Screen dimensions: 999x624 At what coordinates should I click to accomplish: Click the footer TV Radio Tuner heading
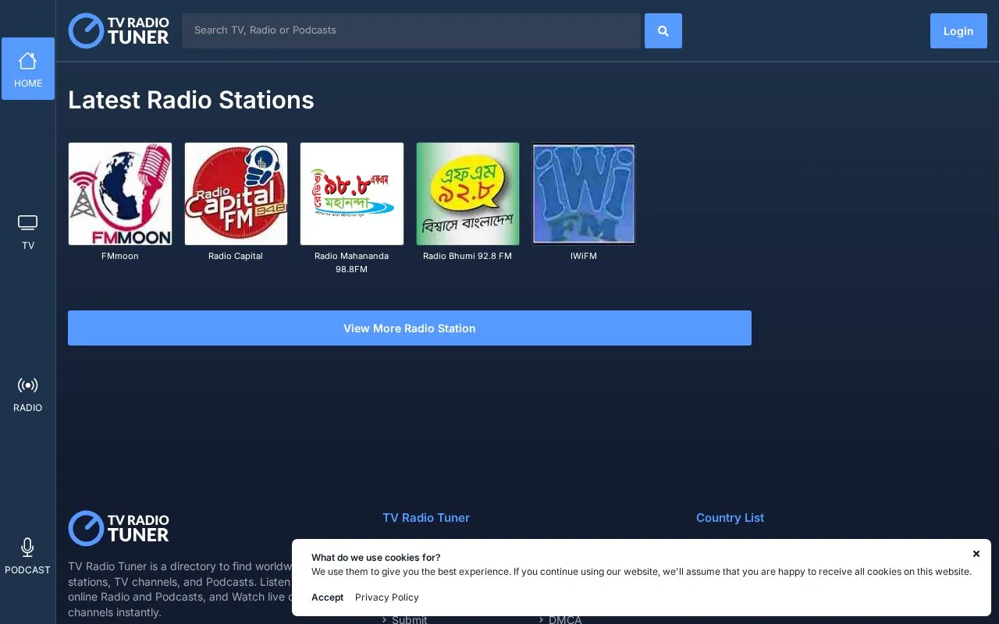pos(426,518)
